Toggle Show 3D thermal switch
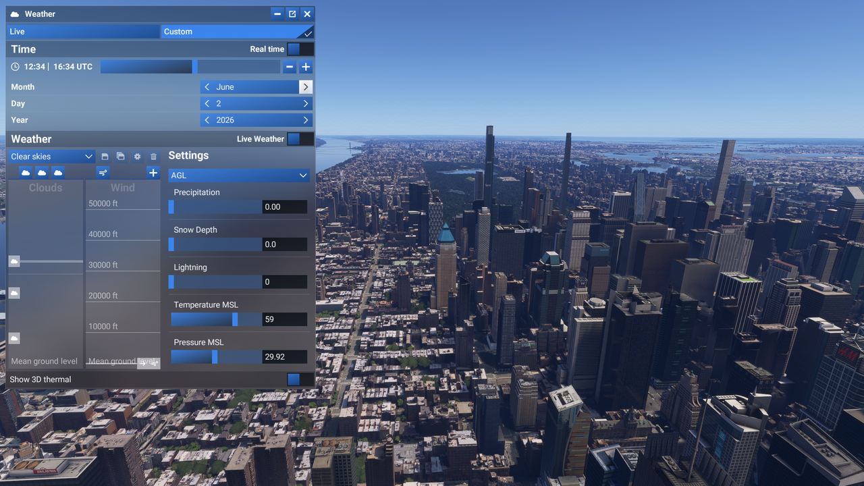Image resolution: width=864 pixels, height=486 pixels. 300,379
